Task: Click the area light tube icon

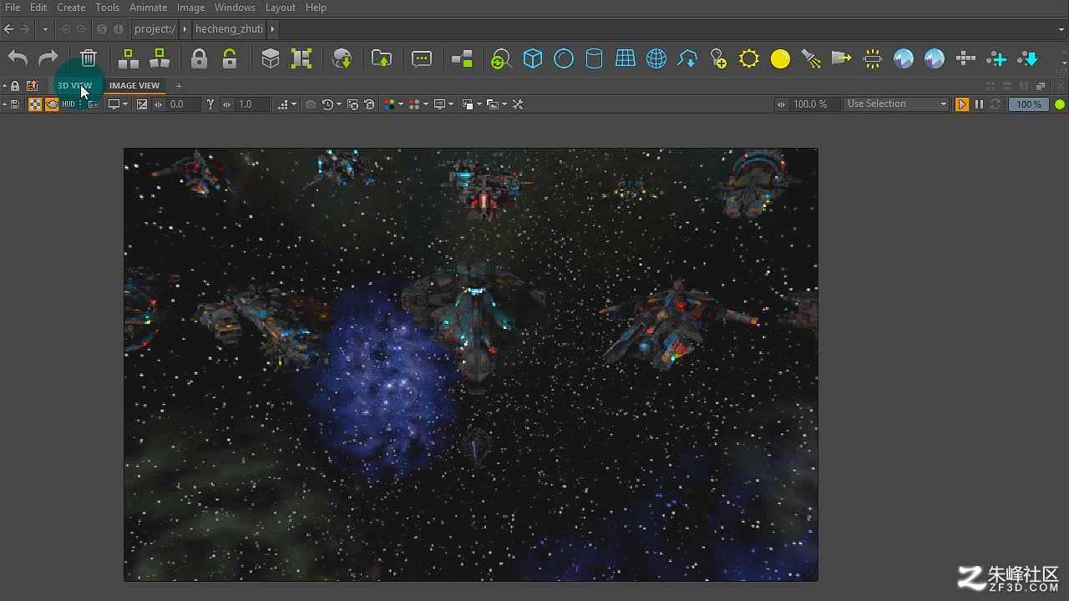Action: point(873,58)
